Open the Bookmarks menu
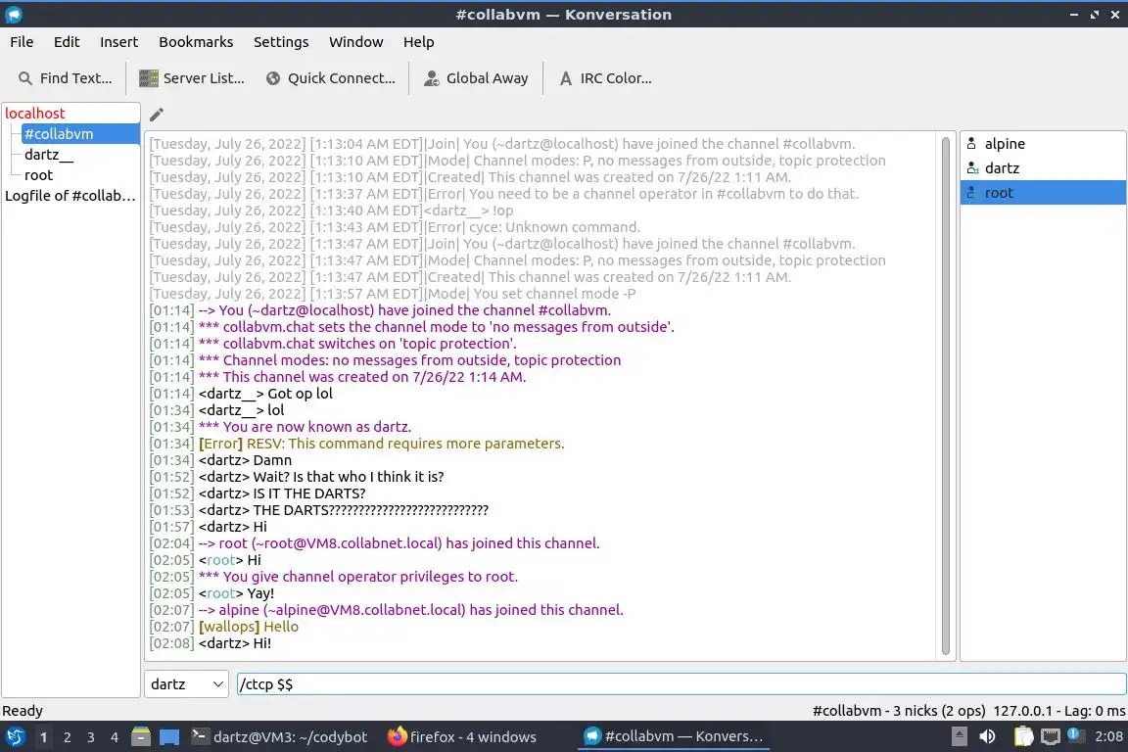Viewport: 1128px width, 752px height. pyautogui.click(x=196, y=42)
